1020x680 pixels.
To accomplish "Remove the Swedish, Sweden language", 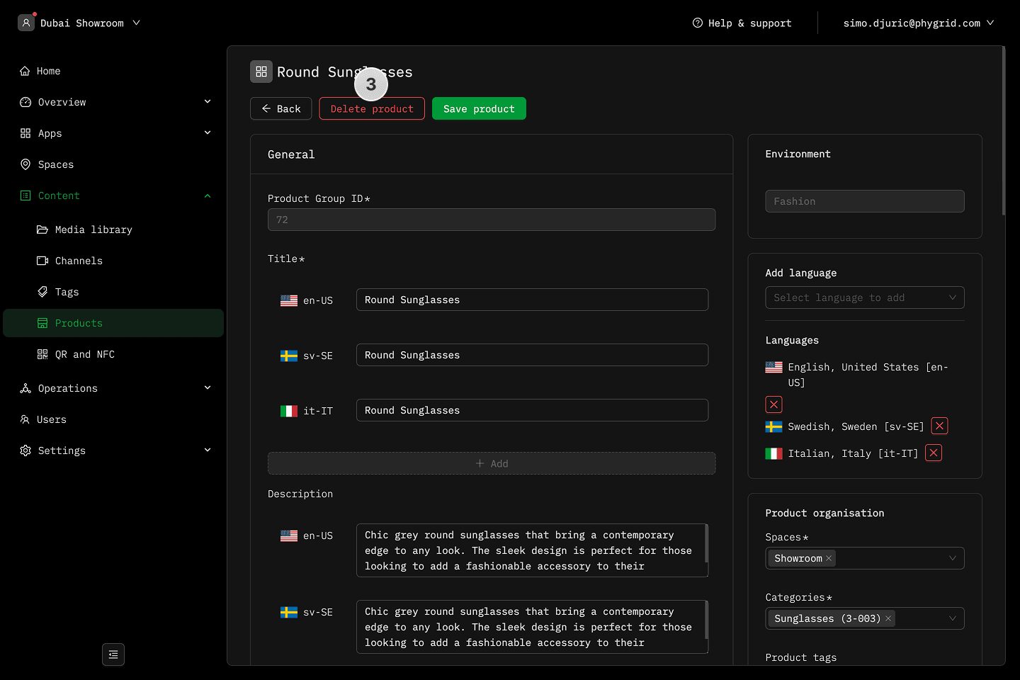I will click(x=939, y=426).
